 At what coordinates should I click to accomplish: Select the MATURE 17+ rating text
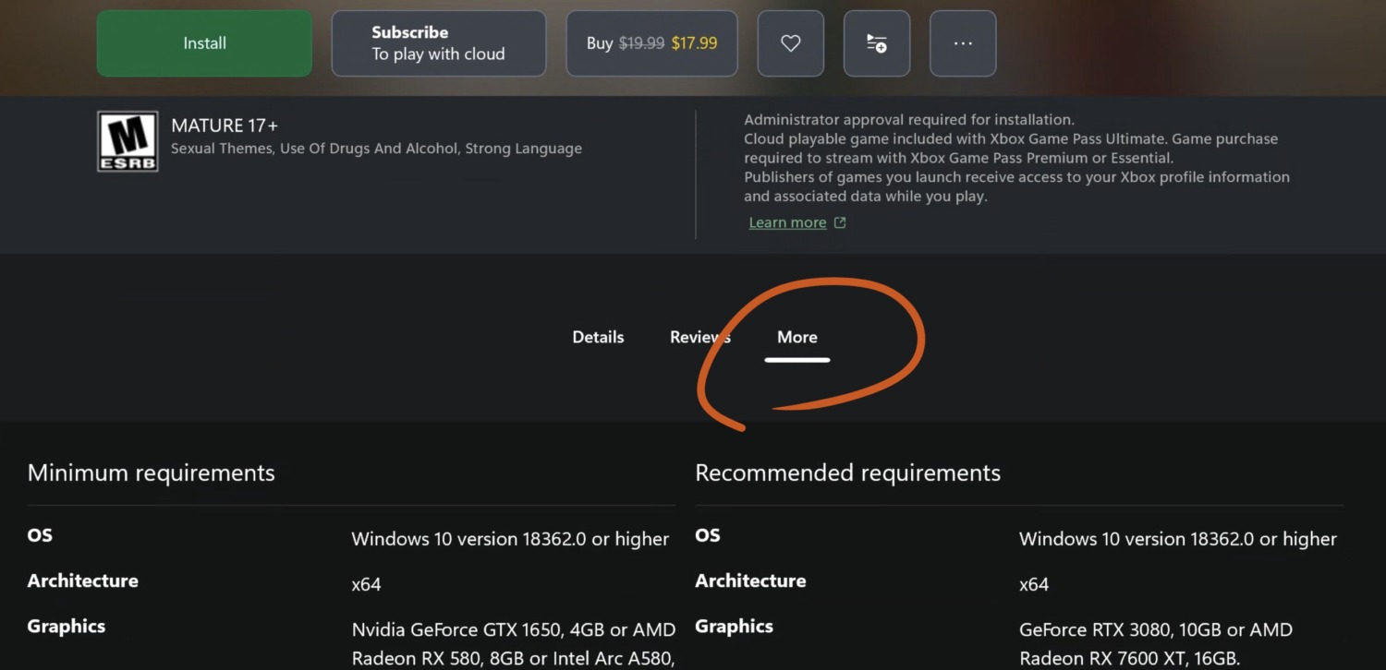(225, 126)
